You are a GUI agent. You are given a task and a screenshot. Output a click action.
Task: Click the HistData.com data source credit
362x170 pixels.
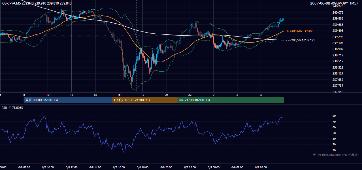tap(336, 155)
